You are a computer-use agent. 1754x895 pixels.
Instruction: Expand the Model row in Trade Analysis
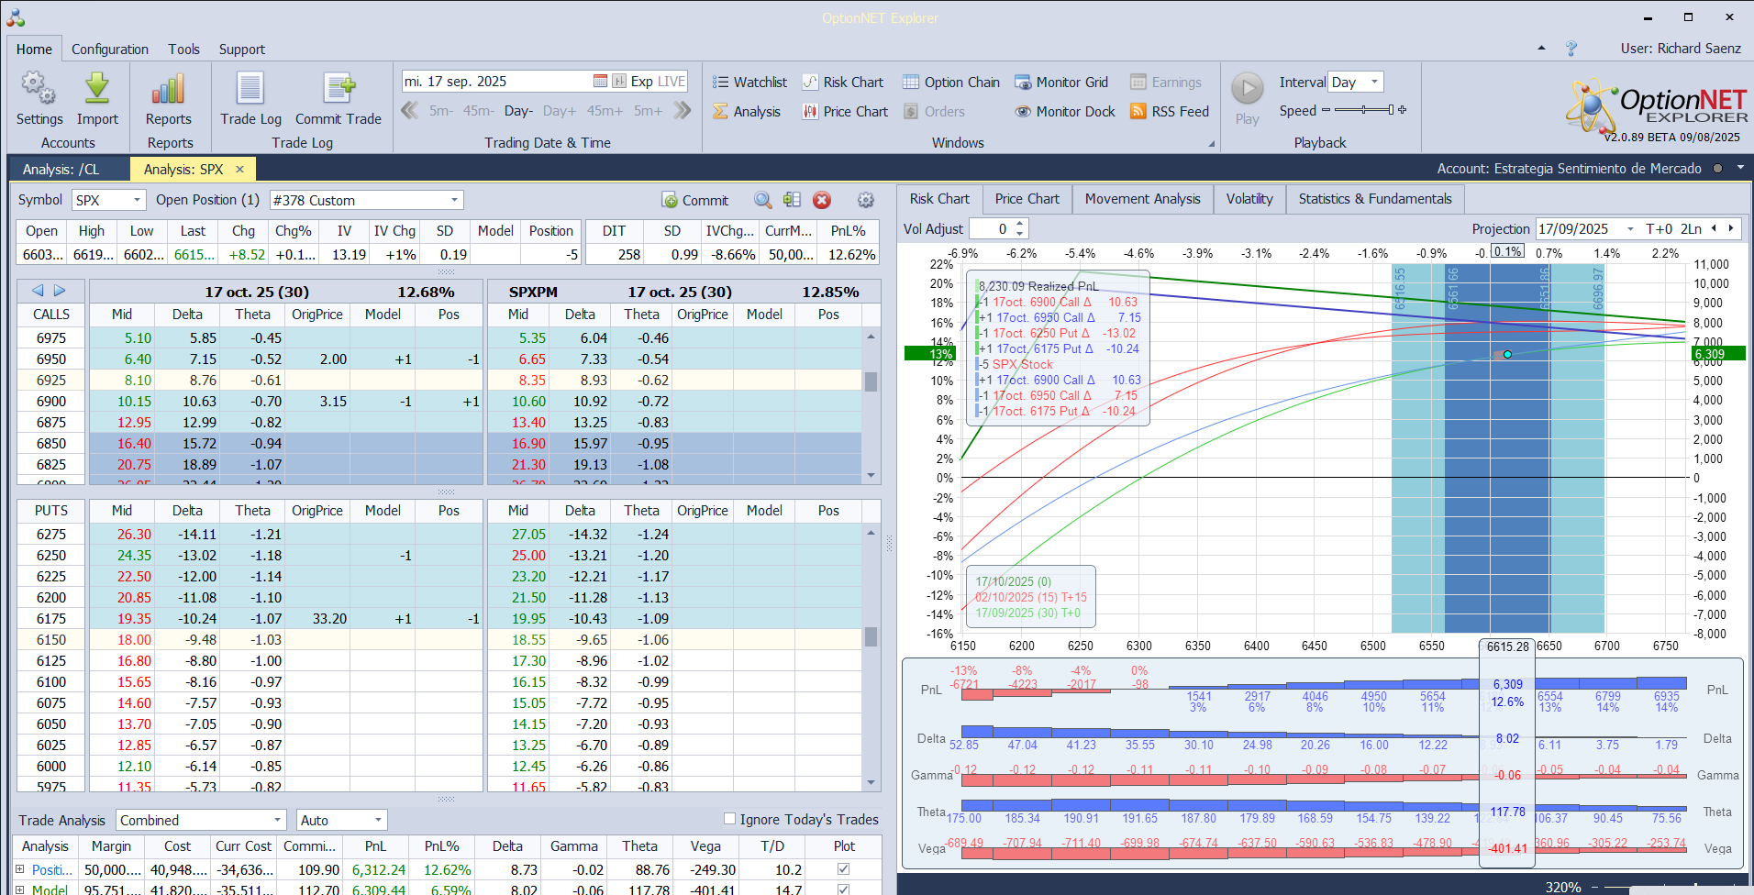(20, 889)
